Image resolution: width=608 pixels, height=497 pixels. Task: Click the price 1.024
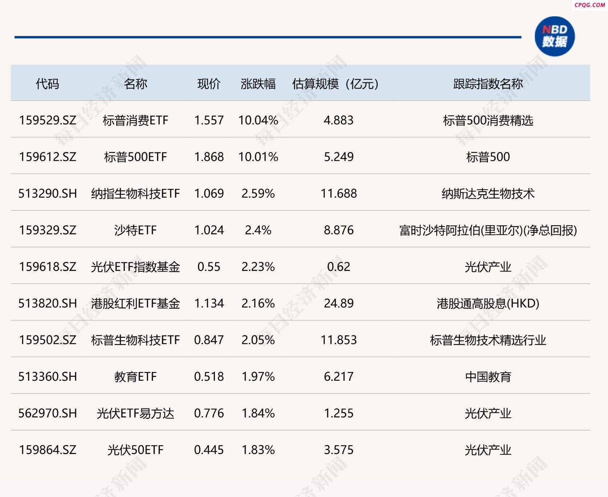click(209, 230)
